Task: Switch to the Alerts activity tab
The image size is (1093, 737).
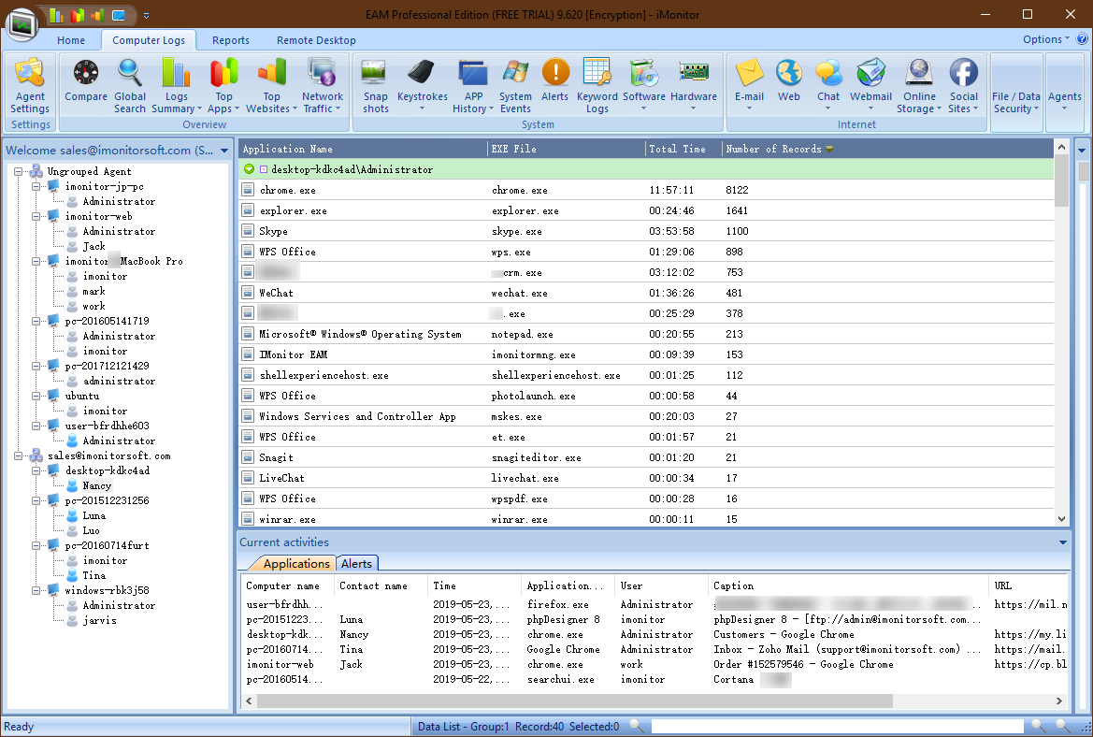Action: [x=356, y=563]
